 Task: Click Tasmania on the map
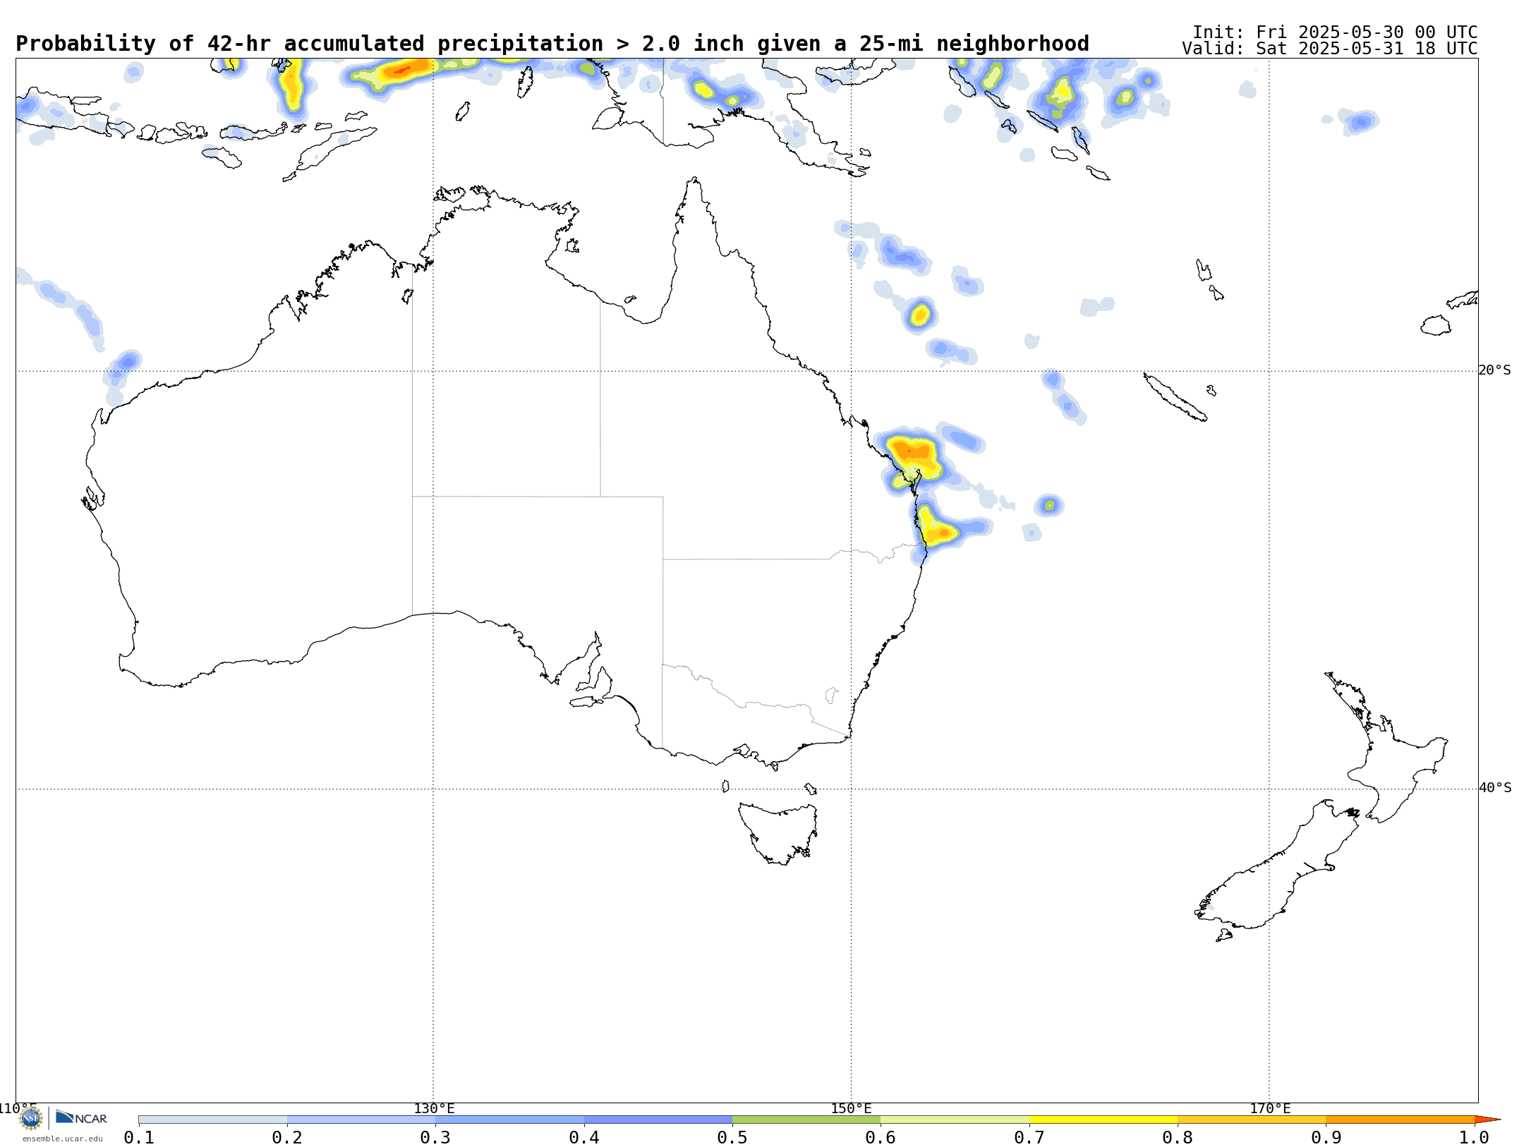[x=778, y=832]
